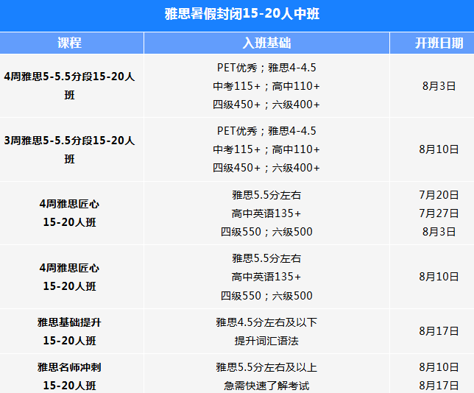The image size is (474, 393).
Task: Click PET优秀；雅思4-4.5 in the 3周雅思5-5.5分段 row
Action: tap(266, 131)
